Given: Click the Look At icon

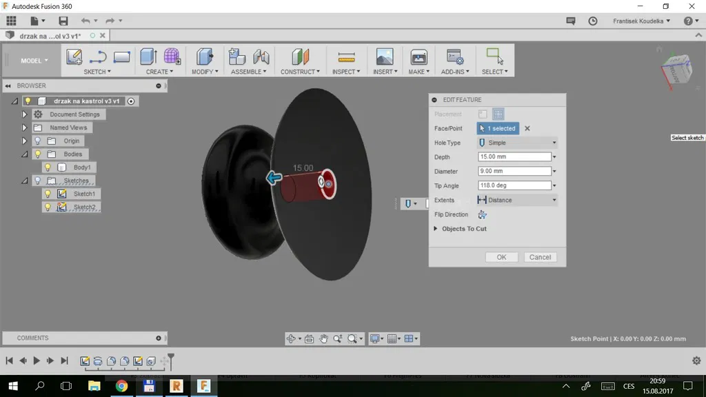Looking at the screenshot, I should (310, 339).
